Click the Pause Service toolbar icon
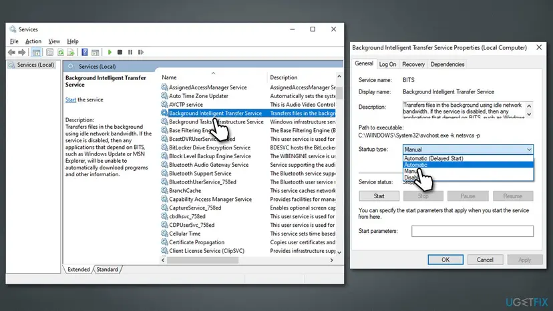Viewport: 553px width, 311px height. 130,52
